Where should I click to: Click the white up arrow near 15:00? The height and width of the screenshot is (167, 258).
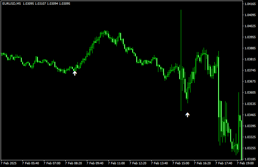click(188, 115)
